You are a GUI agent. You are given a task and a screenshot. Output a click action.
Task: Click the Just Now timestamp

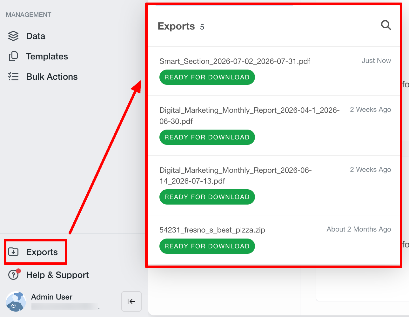click(376, 61)
